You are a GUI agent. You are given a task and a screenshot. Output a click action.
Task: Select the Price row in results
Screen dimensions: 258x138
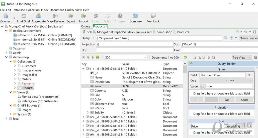132,86
